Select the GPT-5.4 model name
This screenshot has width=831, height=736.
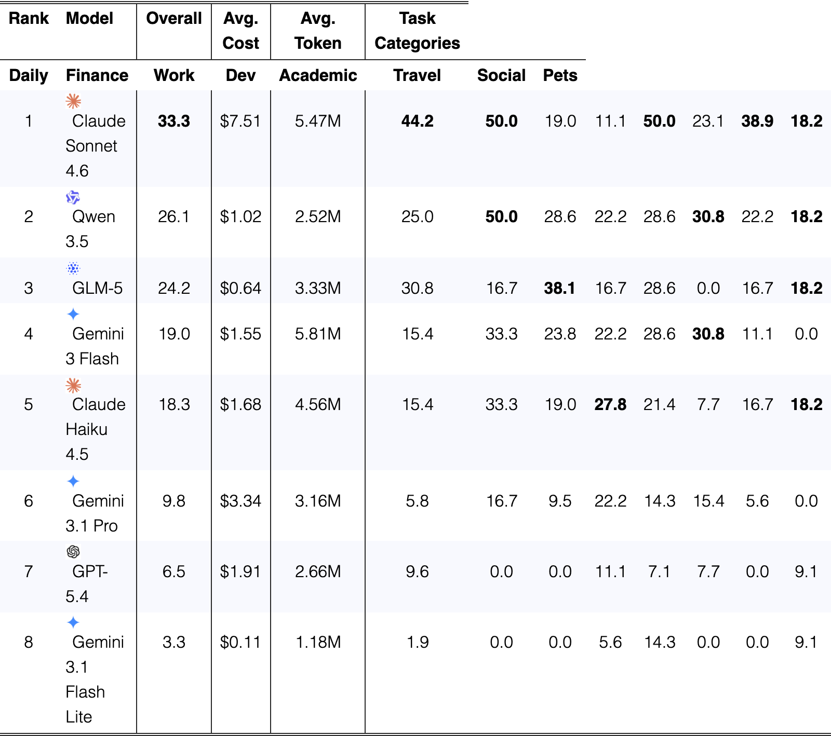click(87, 584)
